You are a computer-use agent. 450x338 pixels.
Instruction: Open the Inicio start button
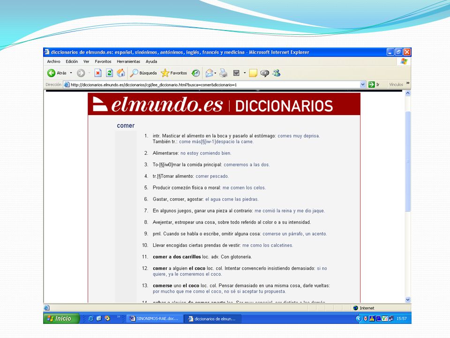[x=61, y=318]
